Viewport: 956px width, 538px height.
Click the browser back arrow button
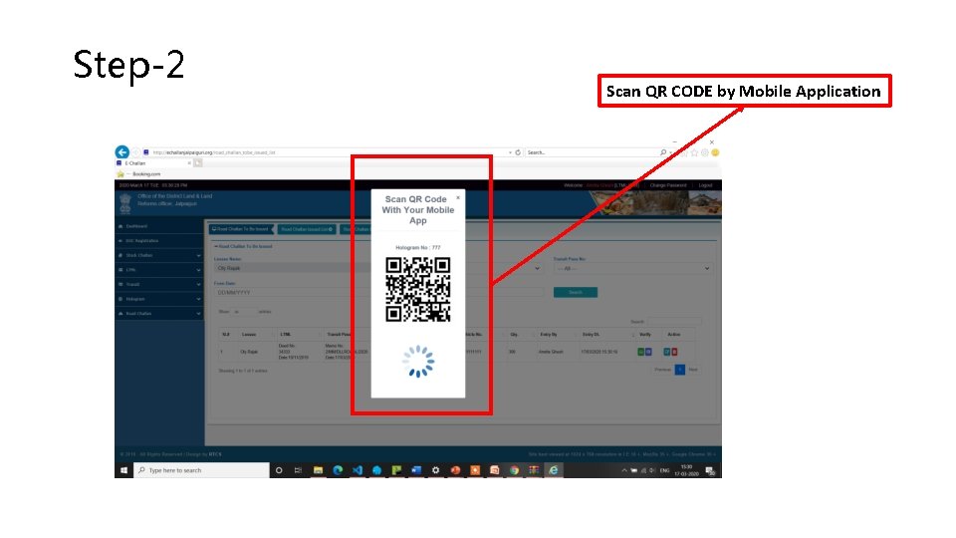coord(121,151)
